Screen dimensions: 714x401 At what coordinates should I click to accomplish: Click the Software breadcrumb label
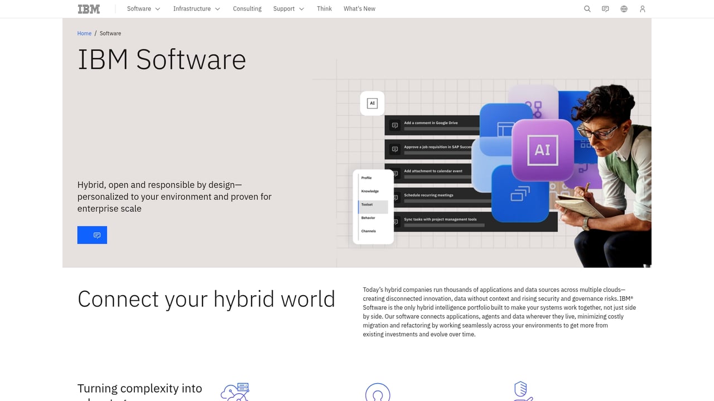tap(110, 33)
